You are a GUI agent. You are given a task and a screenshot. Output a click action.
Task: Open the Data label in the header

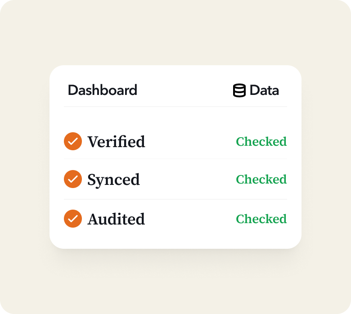tap(264, 90)
